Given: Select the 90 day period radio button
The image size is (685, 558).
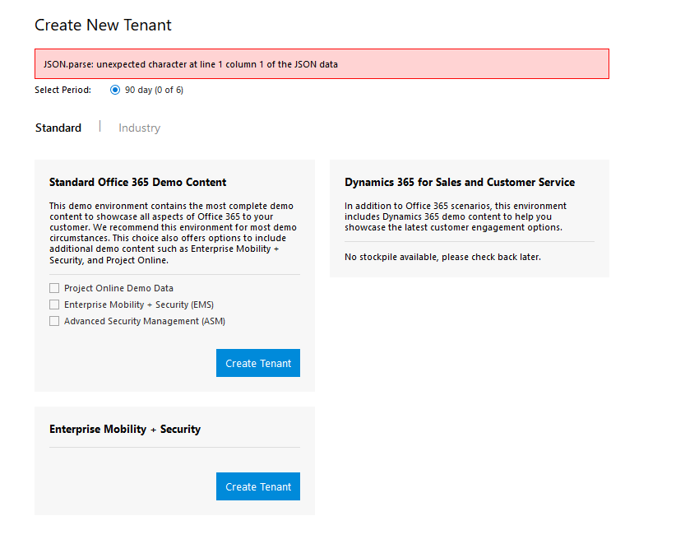Looking at the screenshot, I should coord(115,90).
